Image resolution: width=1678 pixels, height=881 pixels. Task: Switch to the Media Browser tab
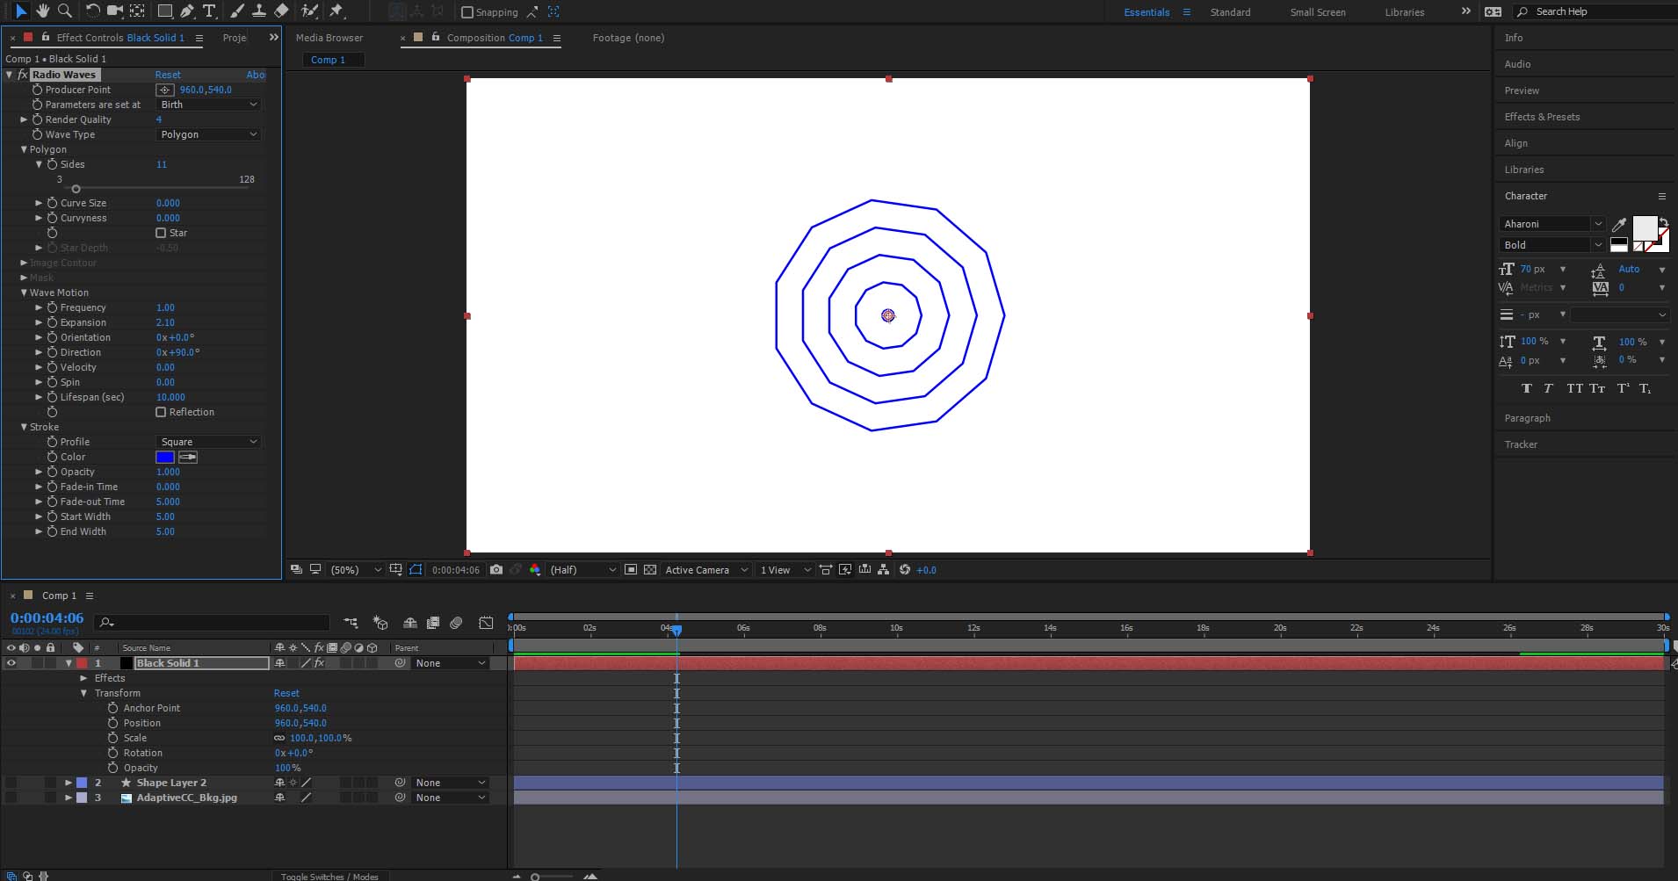[x=329, y=38]
